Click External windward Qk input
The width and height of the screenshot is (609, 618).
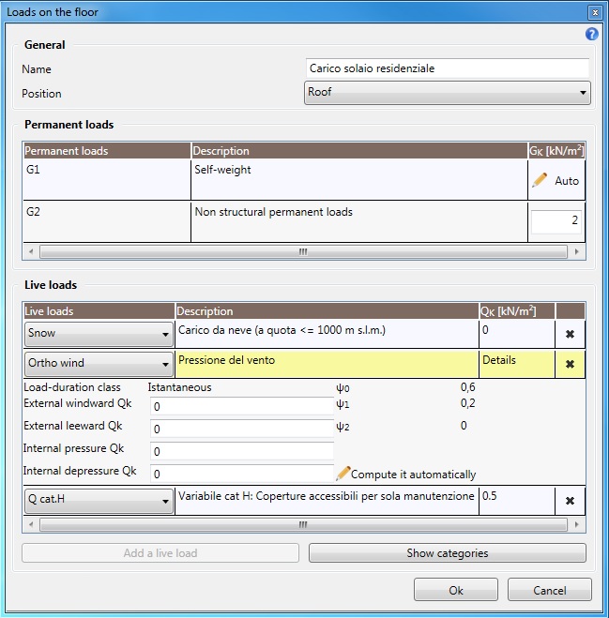(242, 406)
